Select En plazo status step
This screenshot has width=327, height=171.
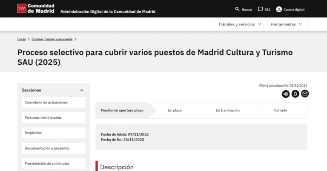(175, 111)
